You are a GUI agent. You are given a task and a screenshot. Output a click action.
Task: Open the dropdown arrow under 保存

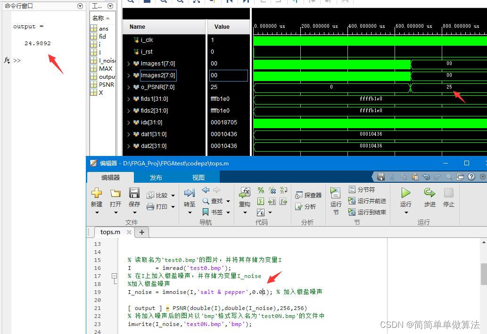tap(135, 212)
